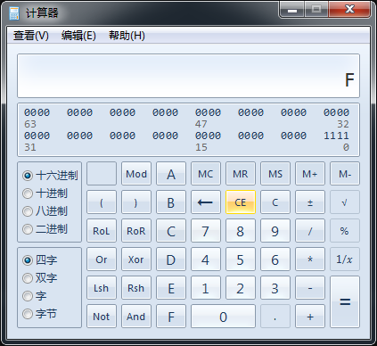Click the plus addition key
Viewport: 377px width, 346px height.
click(310, 317)
